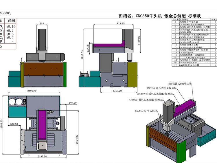Select the 高级 tolerance column header
Image resolution: width=217 pixels, height=163 pixels.
12,20
